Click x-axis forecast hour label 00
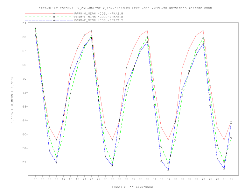The height and width of the screenshot is (195, 252). click(x=36, y=179)
